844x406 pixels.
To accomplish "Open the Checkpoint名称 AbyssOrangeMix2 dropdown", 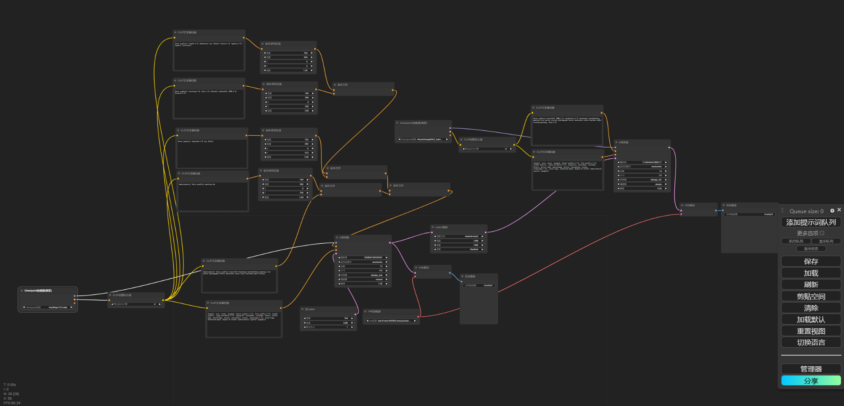I will 423,139.
